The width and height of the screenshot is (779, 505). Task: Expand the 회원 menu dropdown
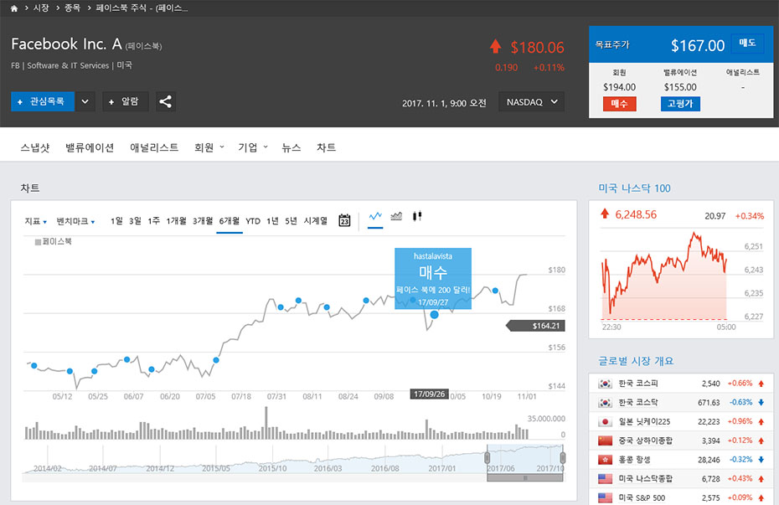(209, 147)
